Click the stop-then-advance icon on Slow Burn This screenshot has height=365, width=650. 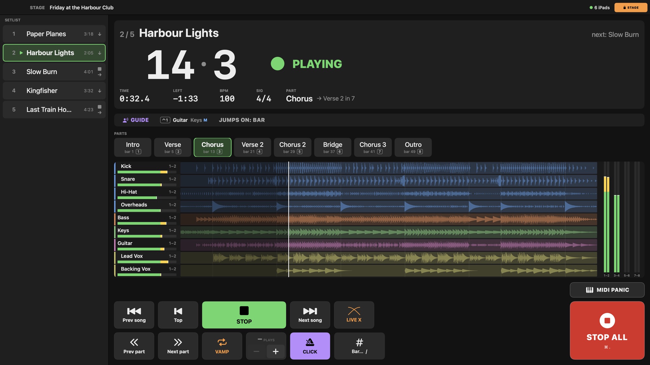pos(99,72)
